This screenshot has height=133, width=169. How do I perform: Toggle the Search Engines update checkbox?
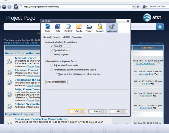click(x=51, y=54)
